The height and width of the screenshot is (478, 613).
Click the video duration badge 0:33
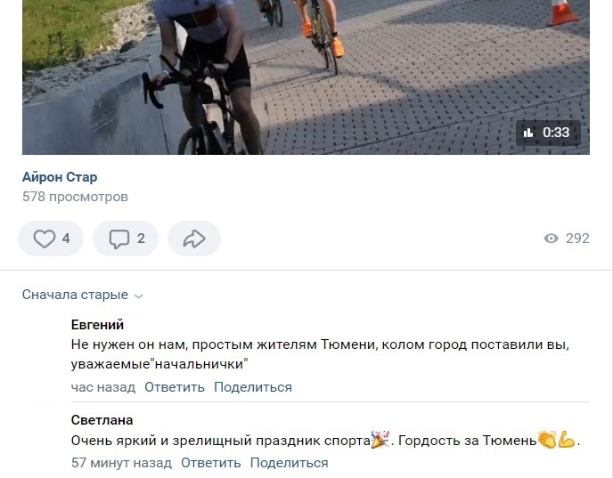click(x=548, y=133)
